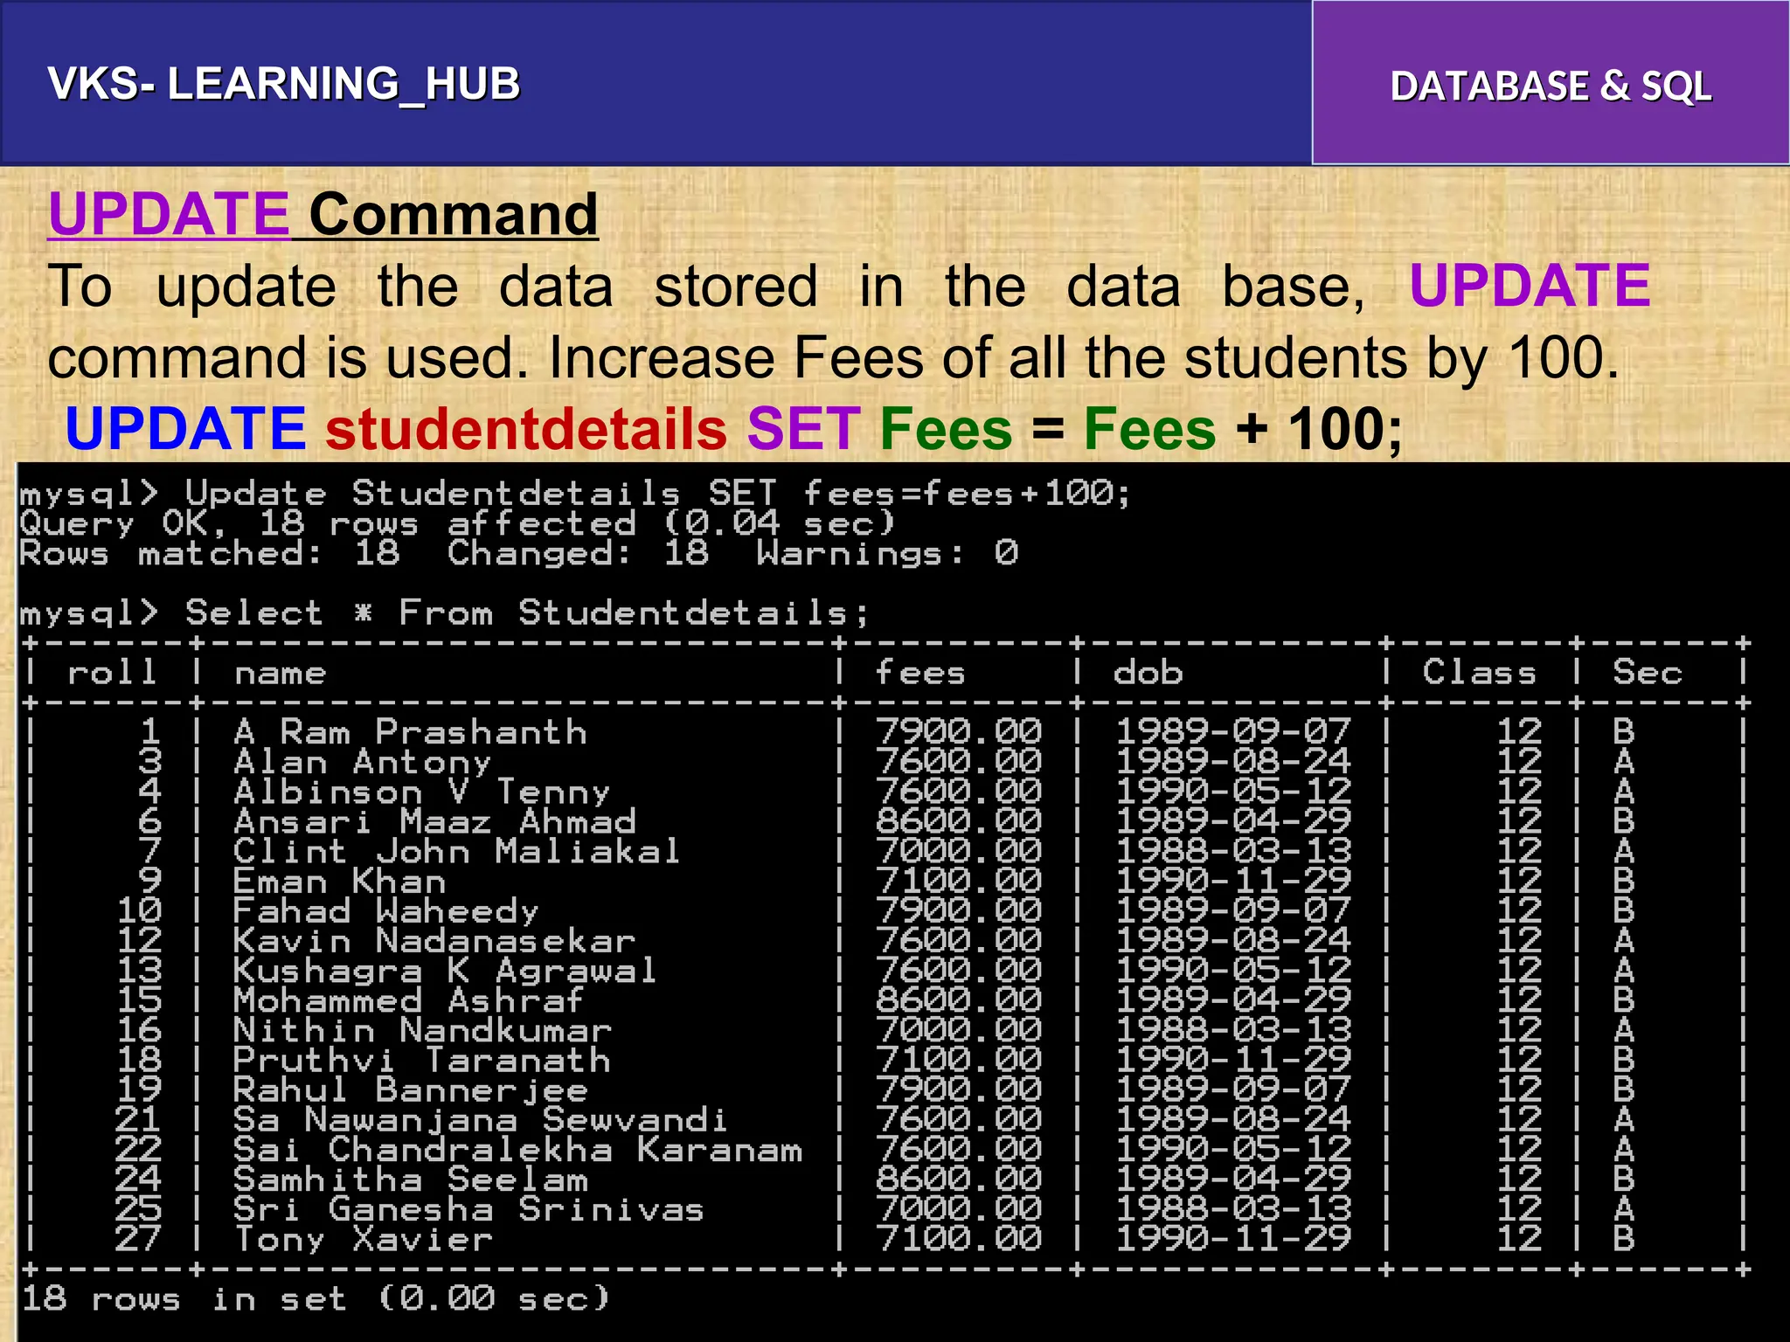Click name 'Kavin Nadanasekar'

click(434, 941)
